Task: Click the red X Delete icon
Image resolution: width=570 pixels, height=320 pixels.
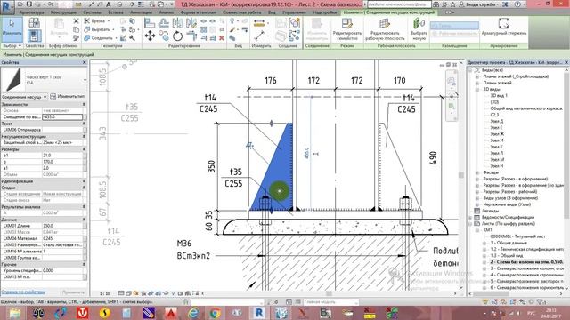Action: [x=222, y=37]
